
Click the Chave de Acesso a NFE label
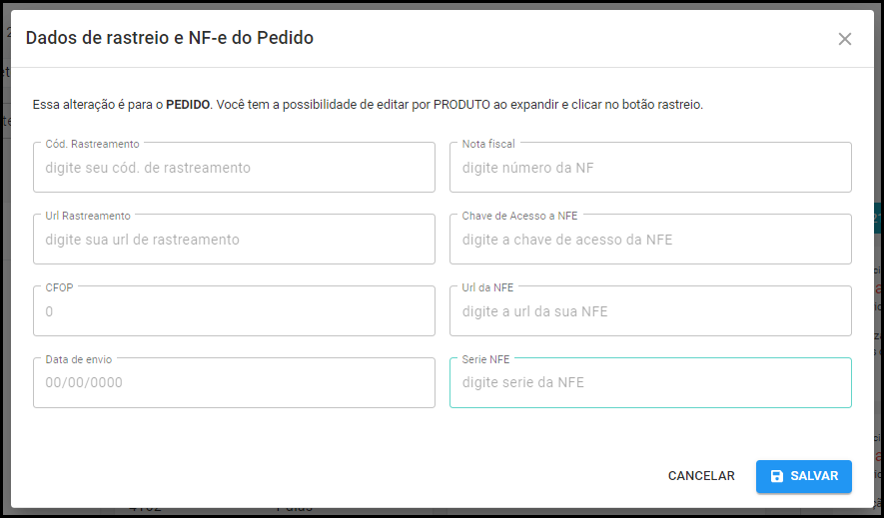pyautogui.click(x=519, y=216)
